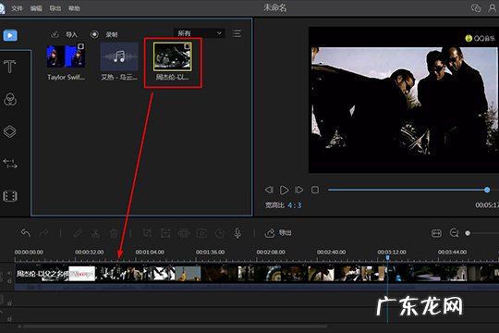Open the 导出 menu in menu bar

coord(55,8)
